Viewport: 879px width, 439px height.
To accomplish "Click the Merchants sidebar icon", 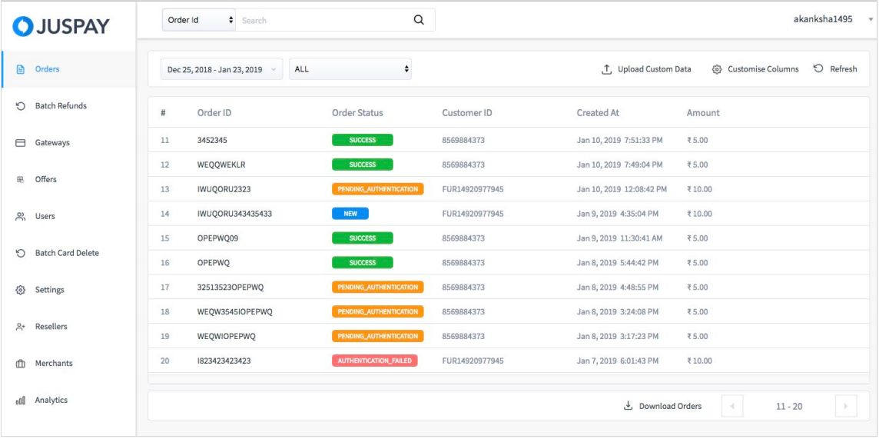I will 20,364.
